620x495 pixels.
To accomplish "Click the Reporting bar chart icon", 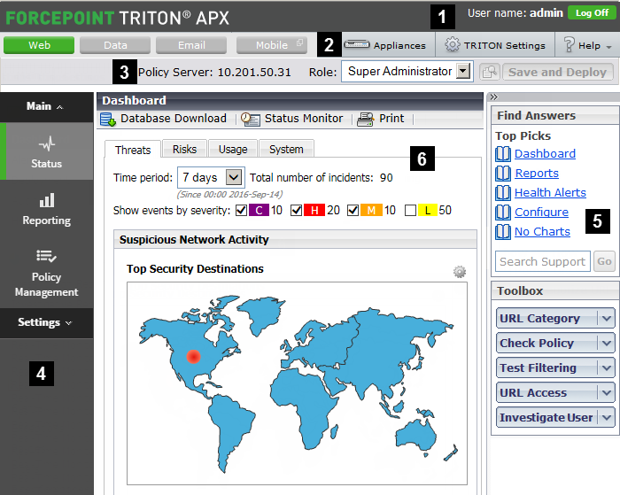I will 47,200.
